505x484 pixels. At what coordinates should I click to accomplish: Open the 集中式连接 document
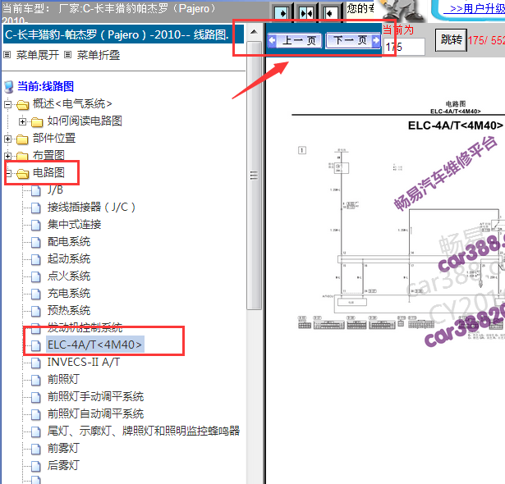75,224
